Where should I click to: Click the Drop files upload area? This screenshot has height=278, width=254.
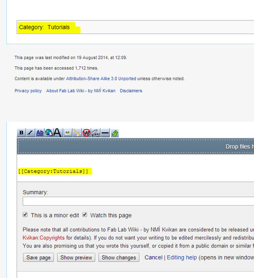[136, 147]
